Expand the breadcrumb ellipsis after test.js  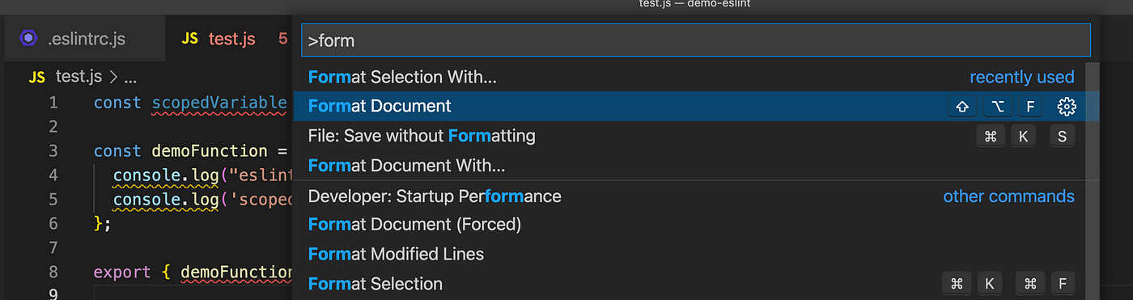click(x=129, y=78)
